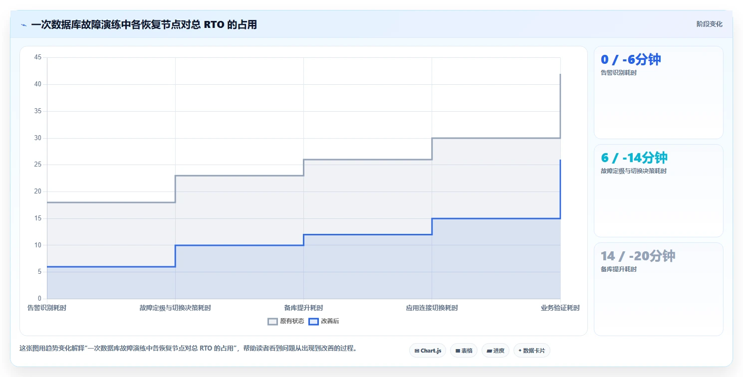
Task: Click the y-axis value 45
Action: click(x=38, y=57)
